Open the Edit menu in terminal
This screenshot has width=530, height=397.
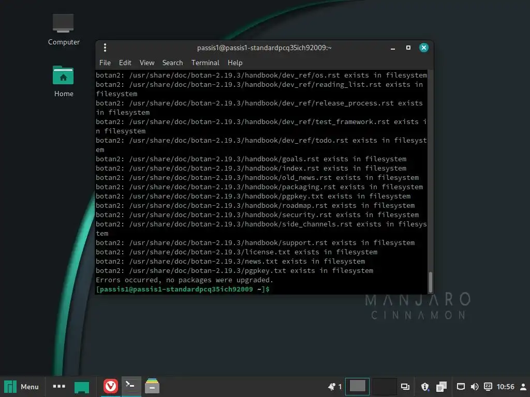[x=125, y=63]
